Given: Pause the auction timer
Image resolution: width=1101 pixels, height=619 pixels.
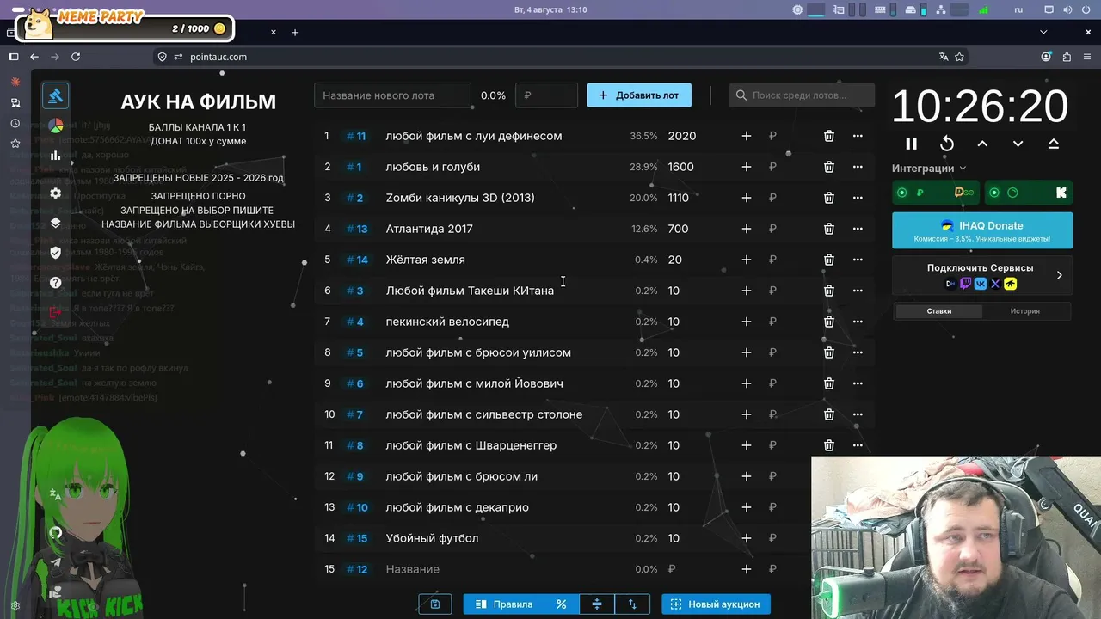Looking at the screenshot, I should click(x=912, y=144).
